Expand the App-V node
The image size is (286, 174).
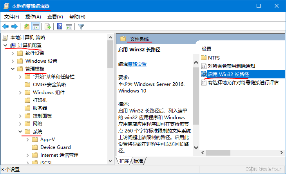coord(28,140)
